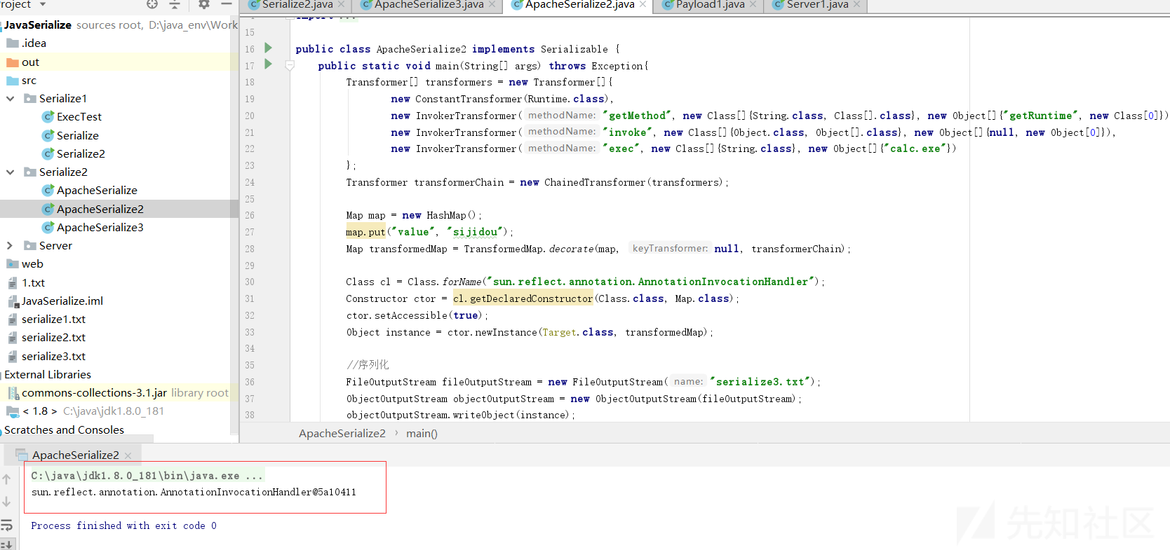1170x550 pixels.
Task: Toggle soft-wrap in run console
Action: pyautogui.click(x=6, y=525)
